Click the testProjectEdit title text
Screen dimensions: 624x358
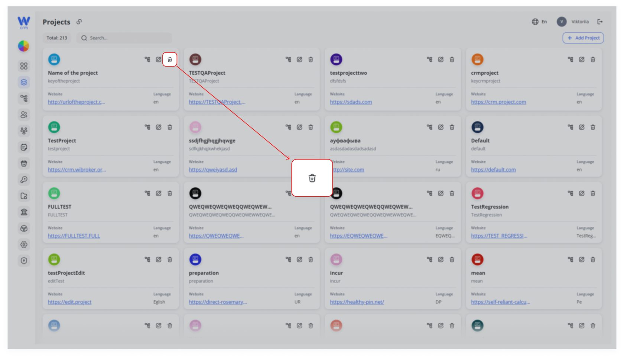[66, 273]
